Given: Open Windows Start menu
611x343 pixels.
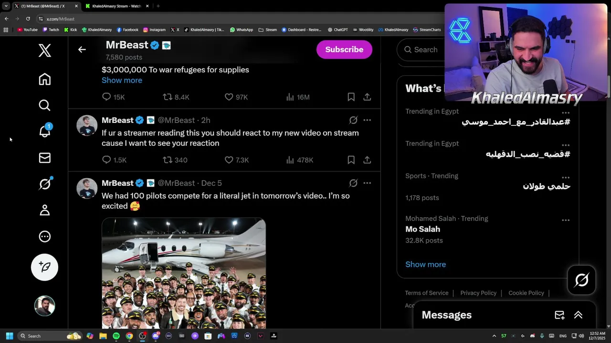Looking at the screenshot, I should point(10,336).
